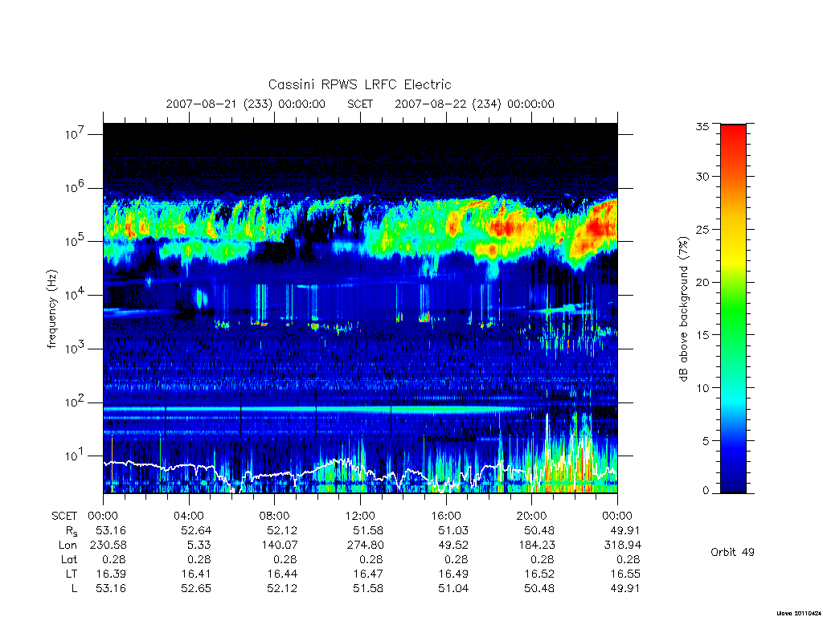Screen dimensions: 823x617
Task: Click the 'Lat' row label
Action: coord(69,559)
